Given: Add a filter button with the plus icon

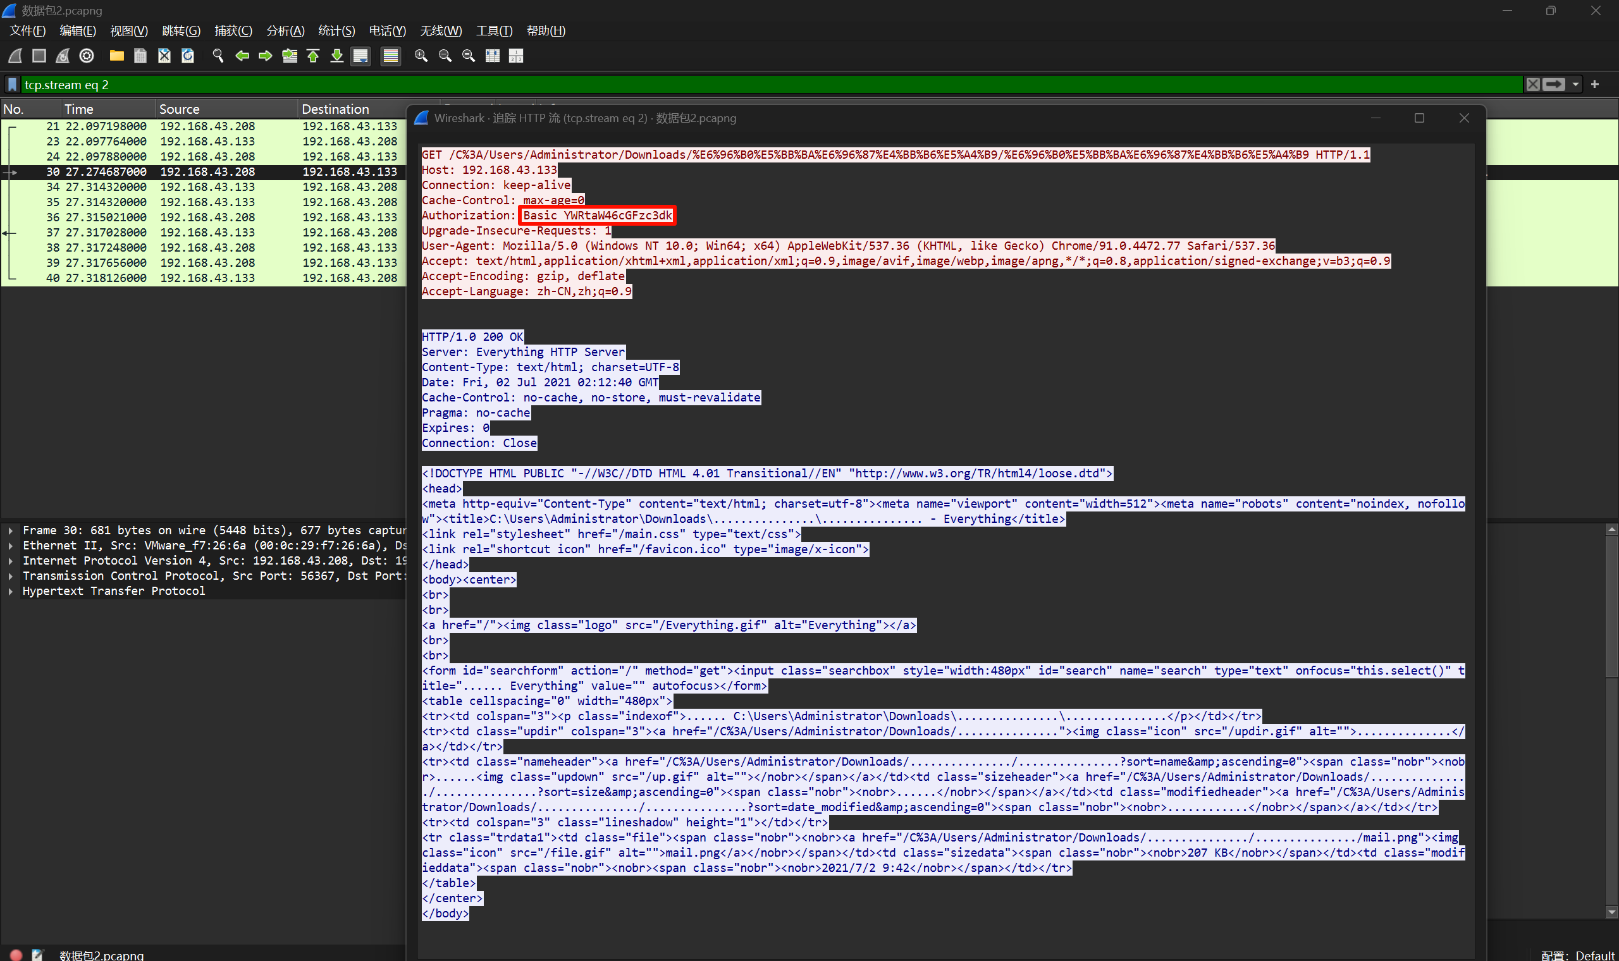Looking at the screenshot, I should 1595,85.
